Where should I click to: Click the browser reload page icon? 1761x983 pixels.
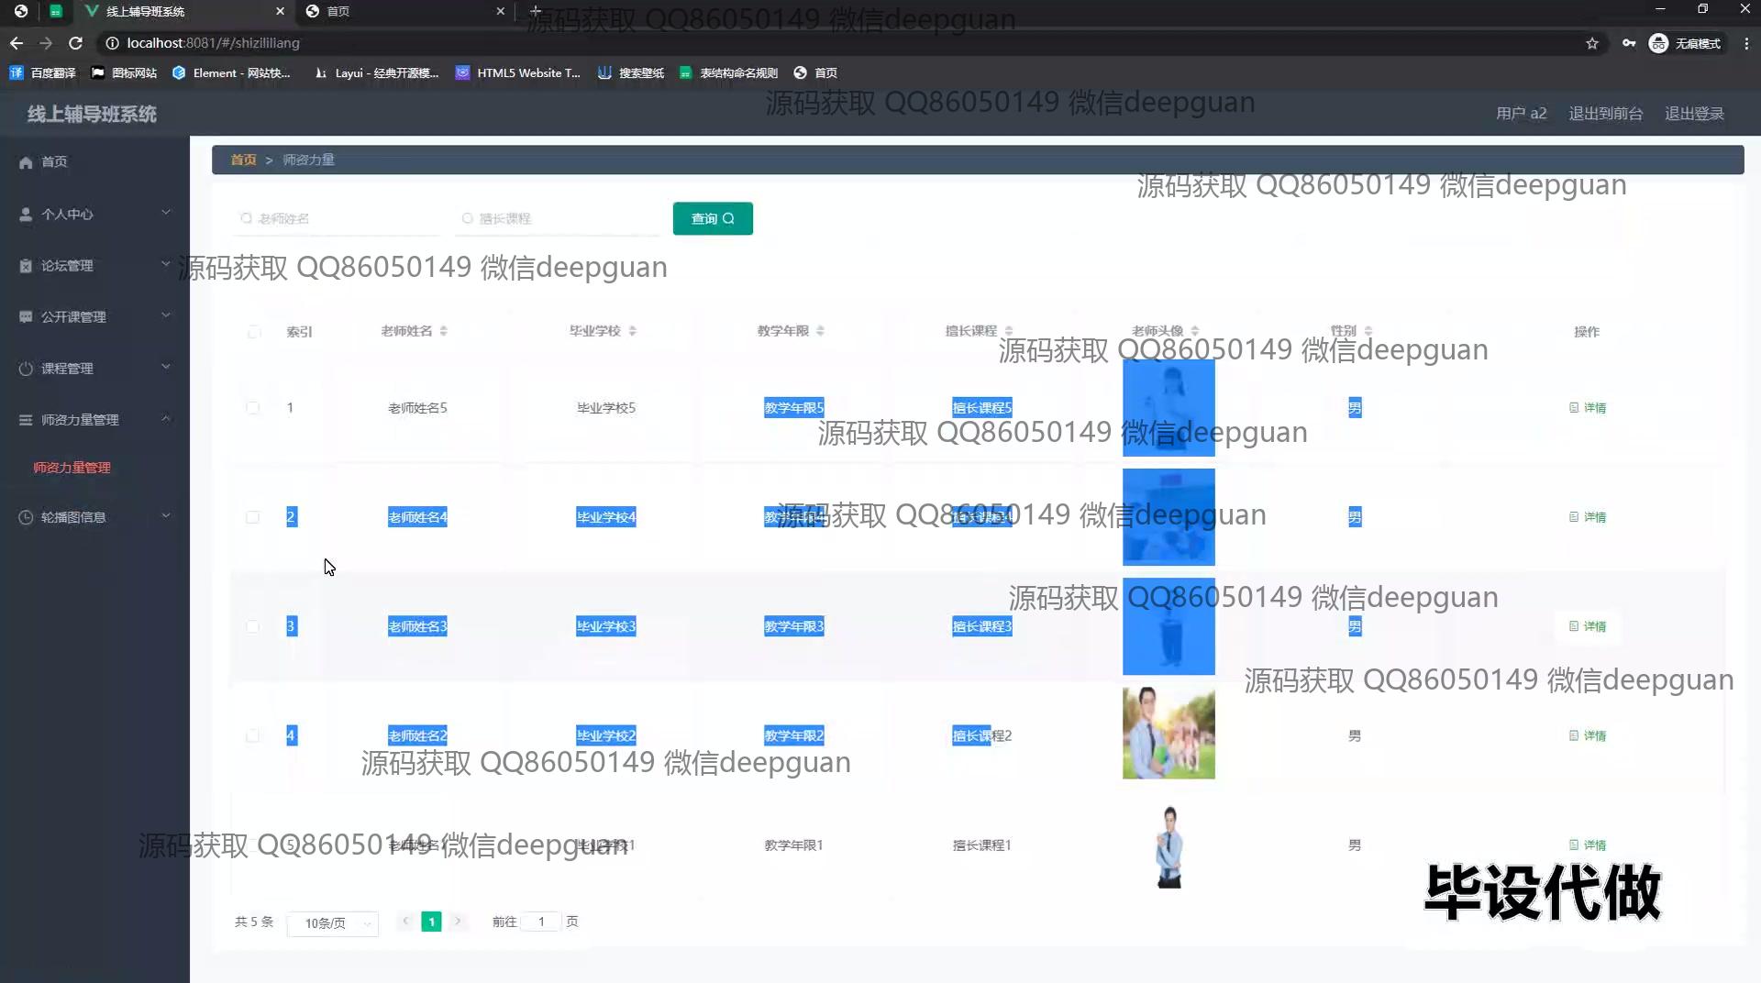(x=76, y=43)
